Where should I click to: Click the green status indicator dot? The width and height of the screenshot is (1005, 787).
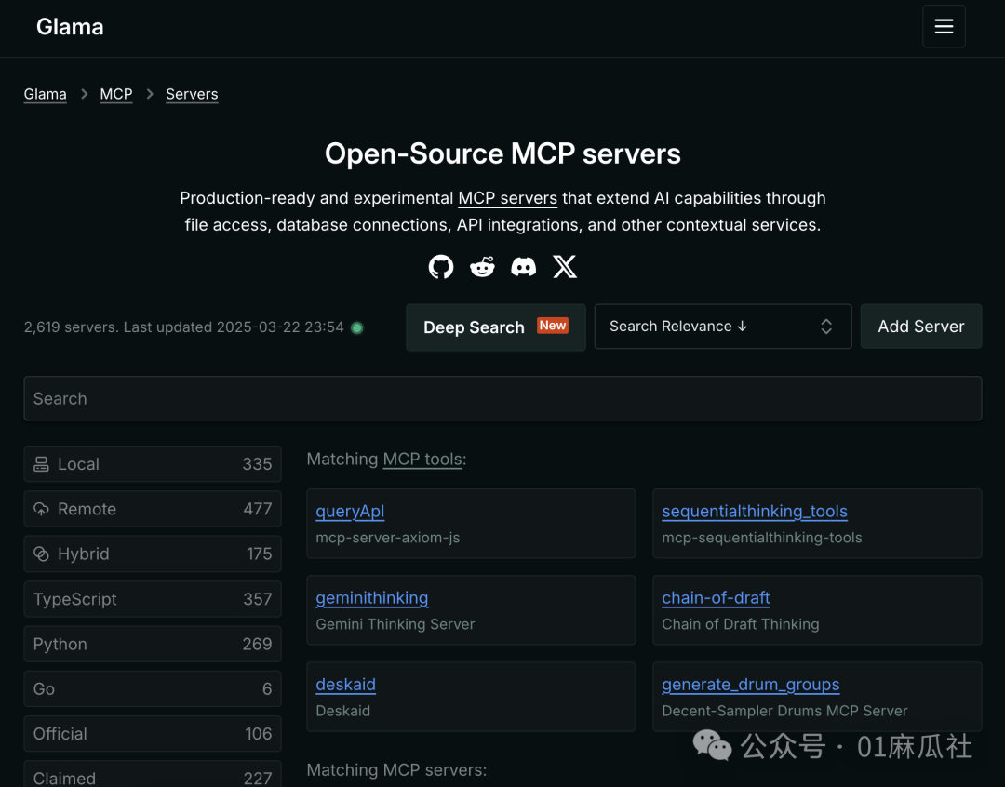[x=357, y=328]
